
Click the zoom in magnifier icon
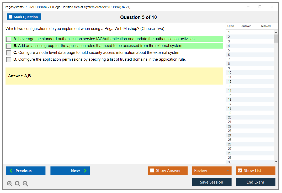pyautogui.click(x=10, y=184)
